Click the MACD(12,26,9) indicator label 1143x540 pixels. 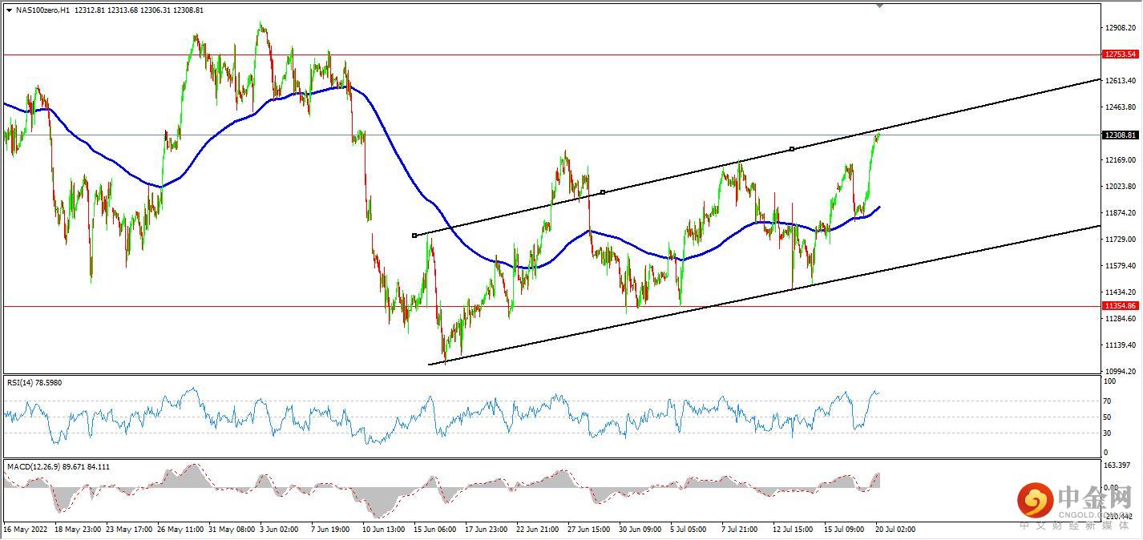coord(59,466)
